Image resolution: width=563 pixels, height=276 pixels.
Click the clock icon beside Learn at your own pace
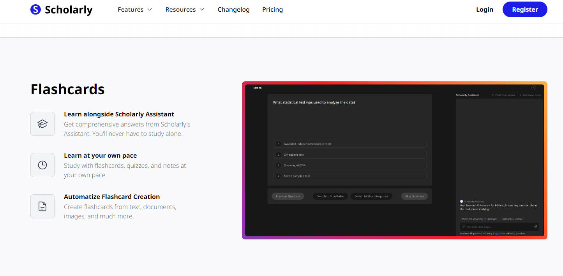coord(42,165)
